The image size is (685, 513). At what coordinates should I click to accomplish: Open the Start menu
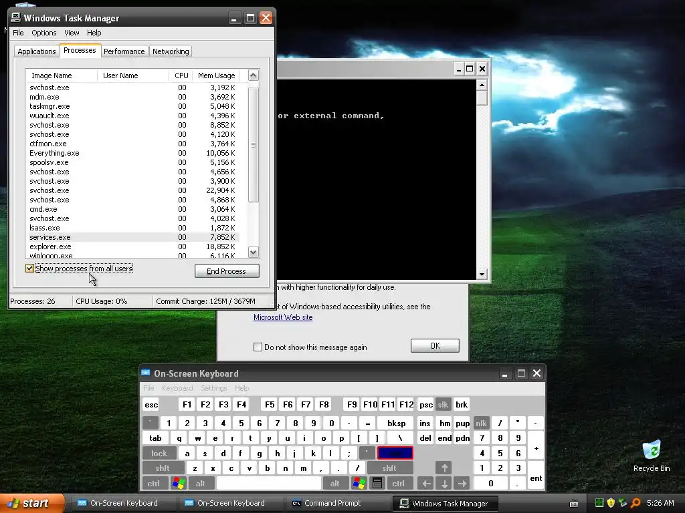[32, 503]
